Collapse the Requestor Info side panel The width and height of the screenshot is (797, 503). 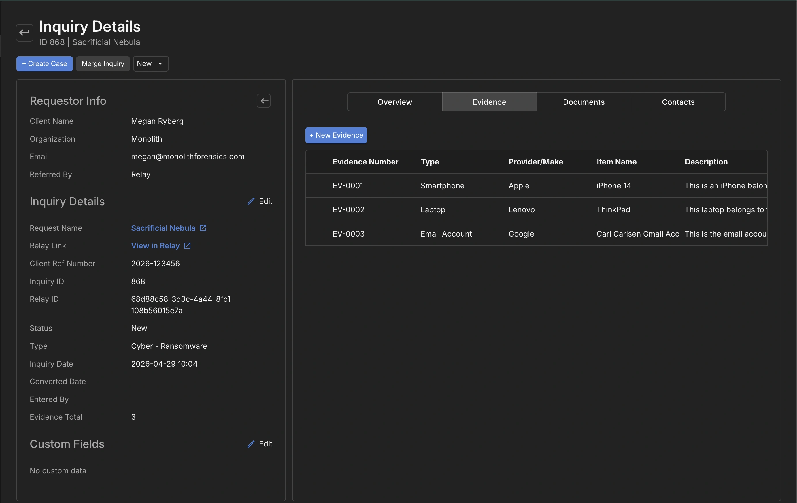pyautogui.click(x=263, y=101)
